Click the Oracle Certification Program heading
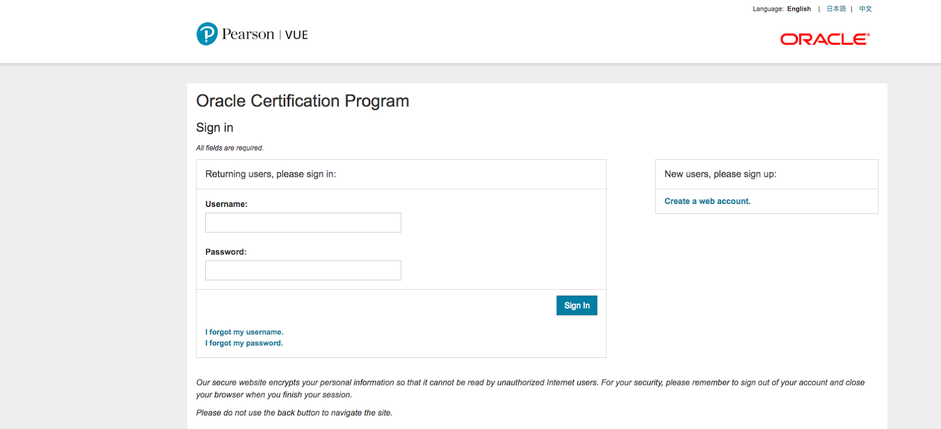The image size is (941, 429). (x=302, y=101)
